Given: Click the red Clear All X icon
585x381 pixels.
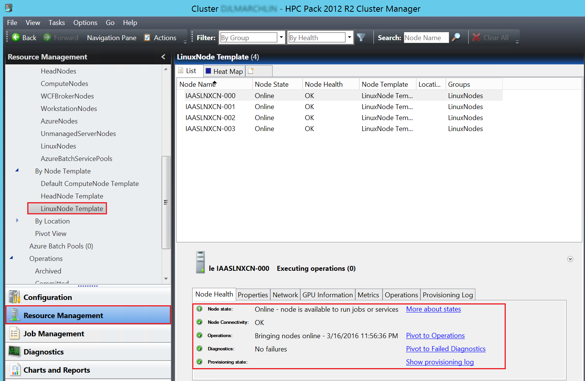Looking at the screenshot, I should pyautogui.click(x=477, y=37).
